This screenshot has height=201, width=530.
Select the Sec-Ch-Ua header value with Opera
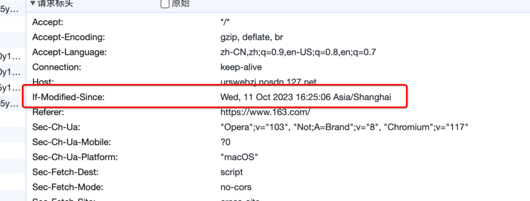tap(344, 127)
